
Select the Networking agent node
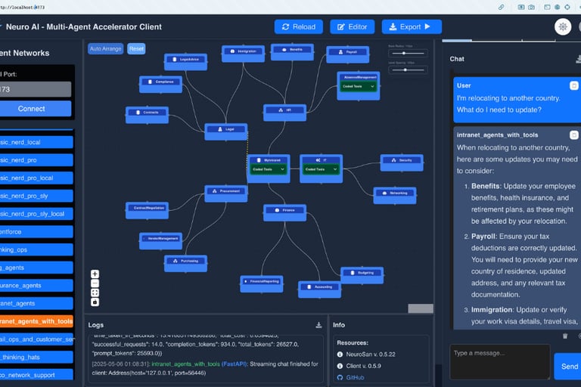coord(395,196)
